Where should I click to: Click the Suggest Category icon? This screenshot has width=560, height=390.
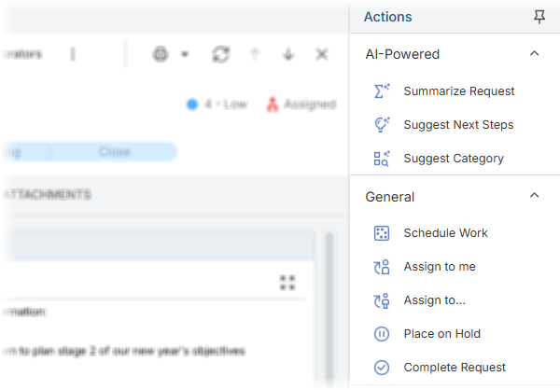(381, 159)
